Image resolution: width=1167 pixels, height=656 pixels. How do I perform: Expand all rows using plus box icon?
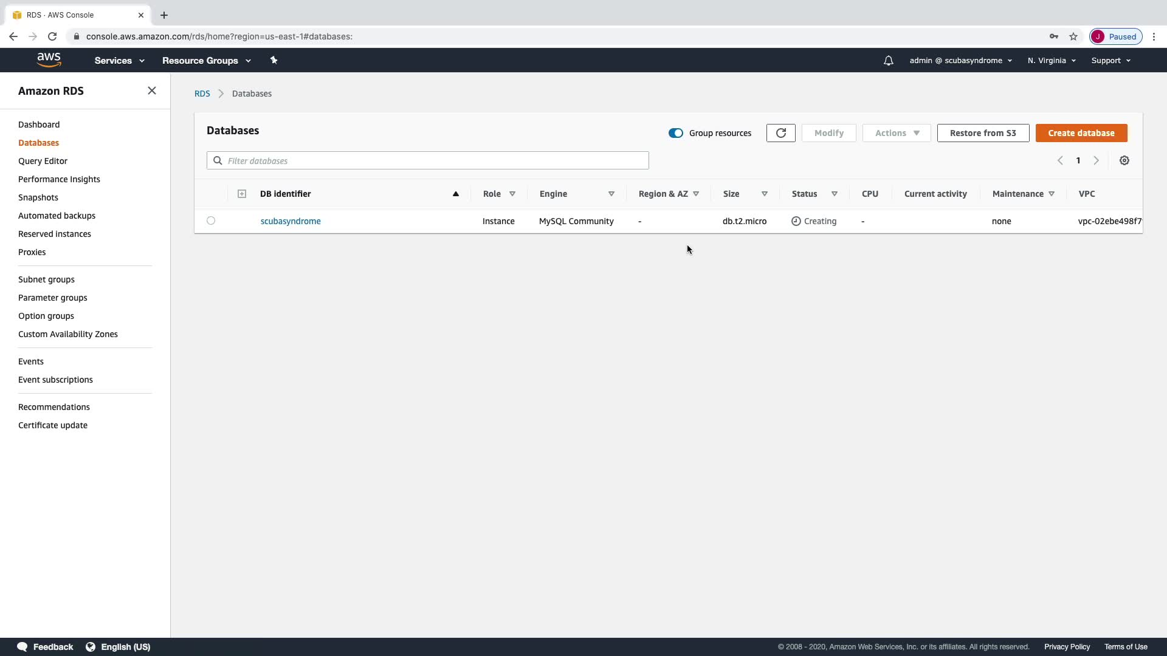pyautogui.click(x=242, y=194)
